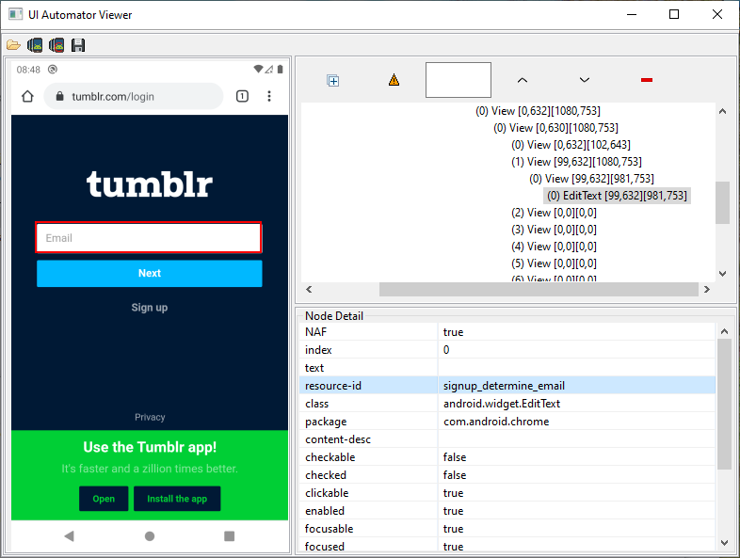Click the text property row label
Screen dimensions: 740x558
tap(314, 367)
